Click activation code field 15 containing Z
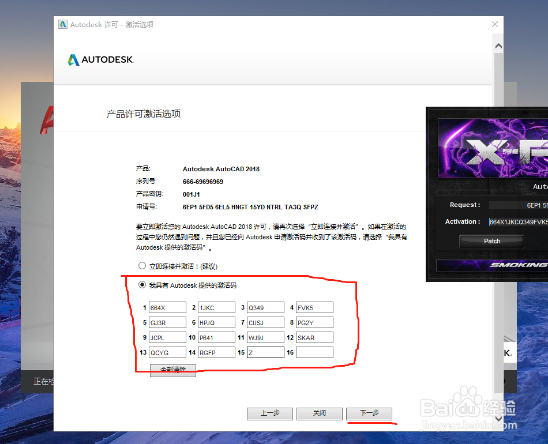 click(x=265, y=352)
